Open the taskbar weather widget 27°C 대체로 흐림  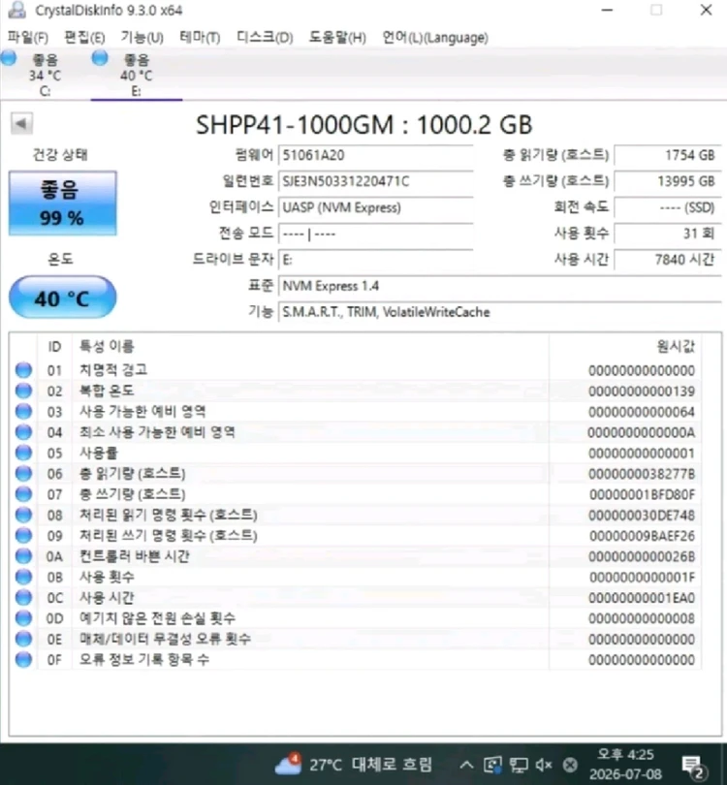tap(354, 764)
